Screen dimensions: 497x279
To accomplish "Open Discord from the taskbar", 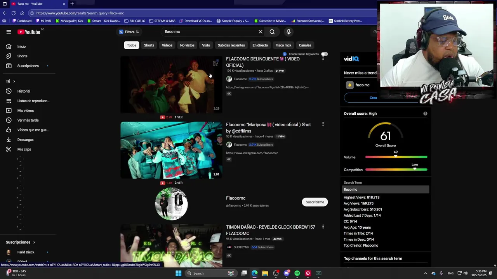I will point(287,273).
